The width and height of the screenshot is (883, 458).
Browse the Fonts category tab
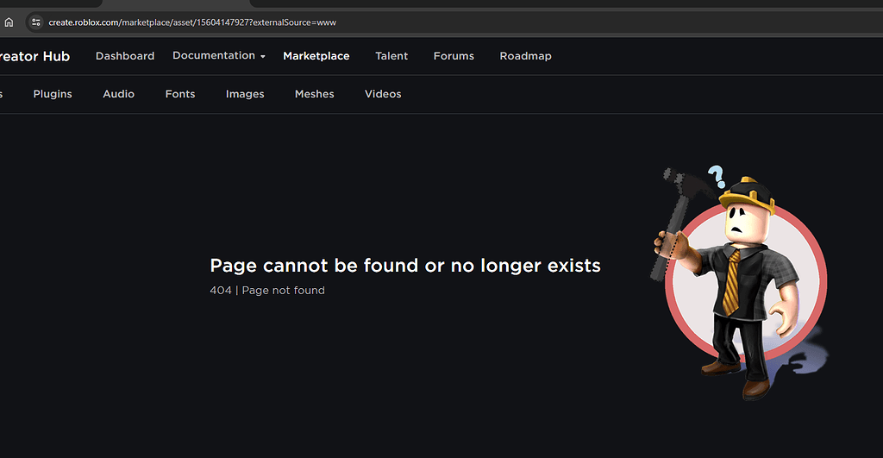coord(180,94)
